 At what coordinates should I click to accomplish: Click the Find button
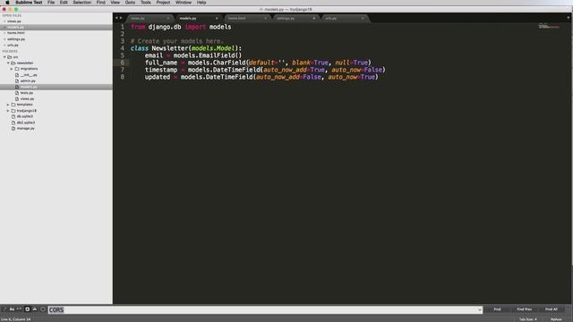[x=497, y=309]
